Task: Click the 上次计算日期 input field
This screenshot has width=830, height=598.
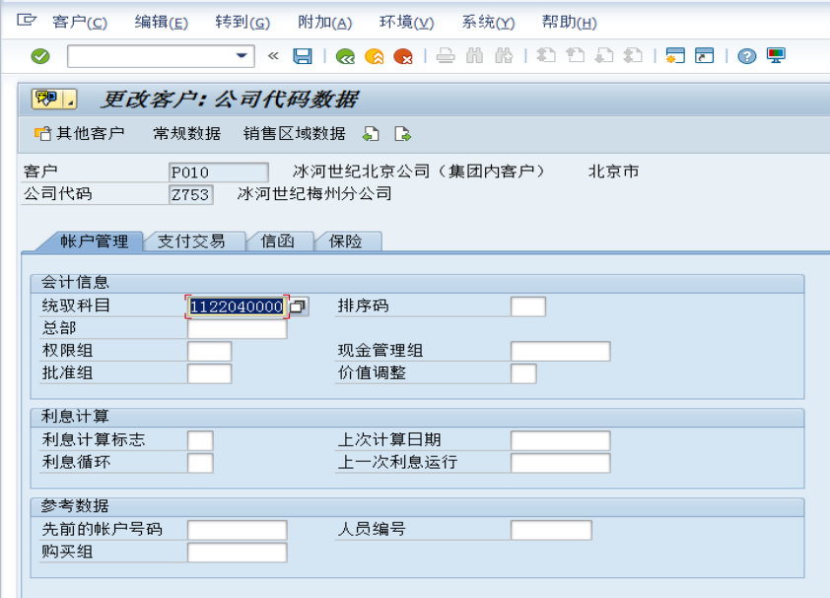Action: 561,440
